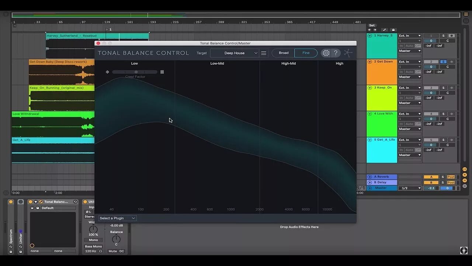The width and height of the screenshot is (472, 266).
Task: Collapse track 3 Keep_On with its triangle
Action: 370,88
